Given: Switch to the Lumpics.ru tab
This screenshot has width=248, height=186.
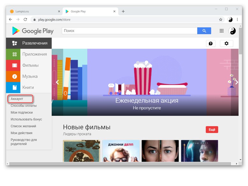Looking at the screenshot, I should coord(35,11).
